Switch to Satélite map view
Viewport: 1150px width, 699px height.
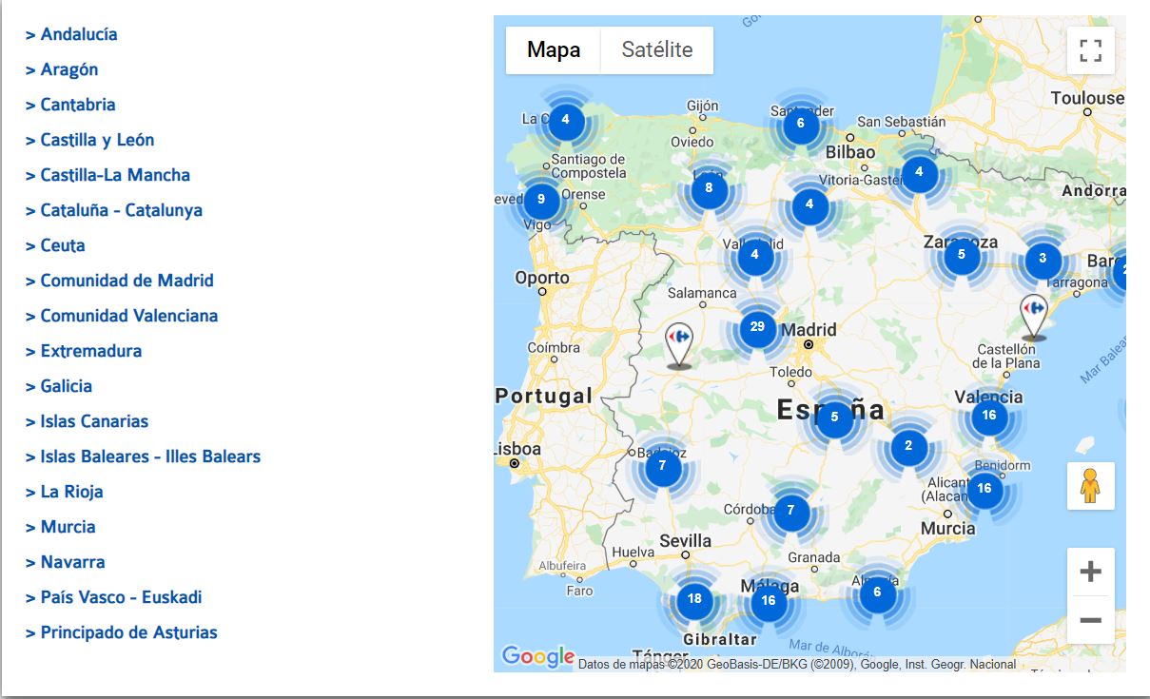pos(656,50)
